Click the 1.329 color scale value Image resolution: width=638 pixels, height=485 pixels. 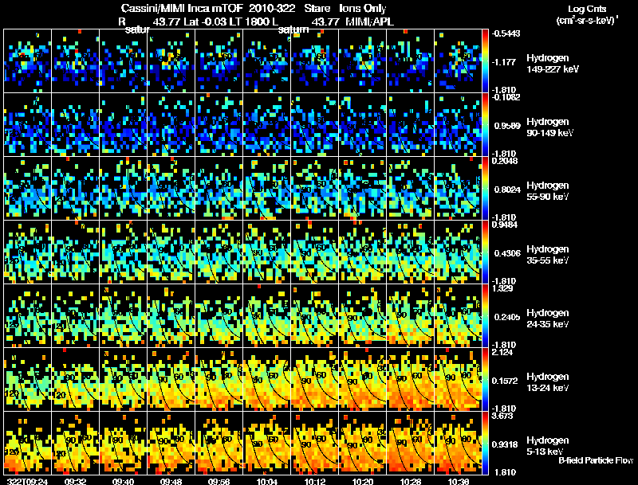(x=503, y=288)
